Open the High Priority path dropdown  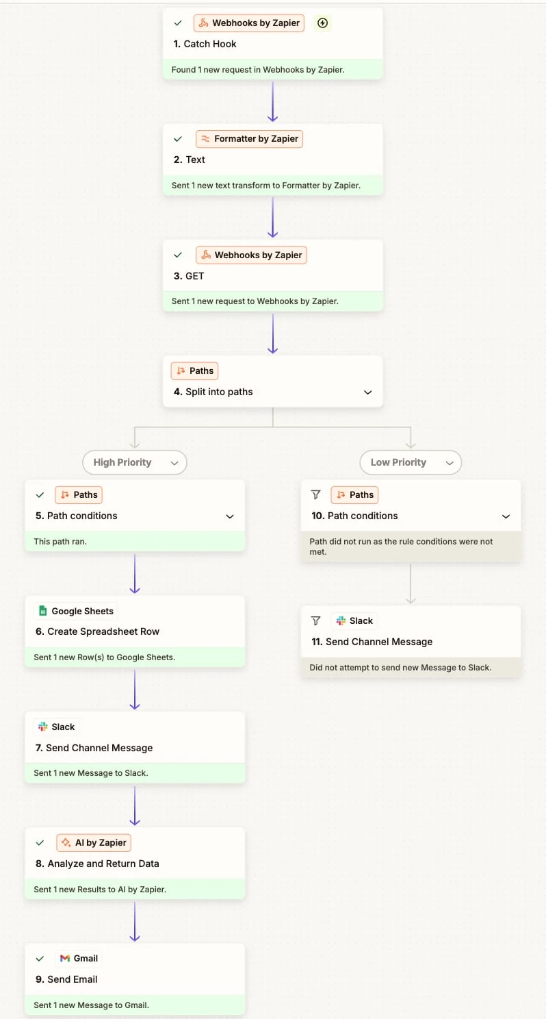(x=174, y=463)
